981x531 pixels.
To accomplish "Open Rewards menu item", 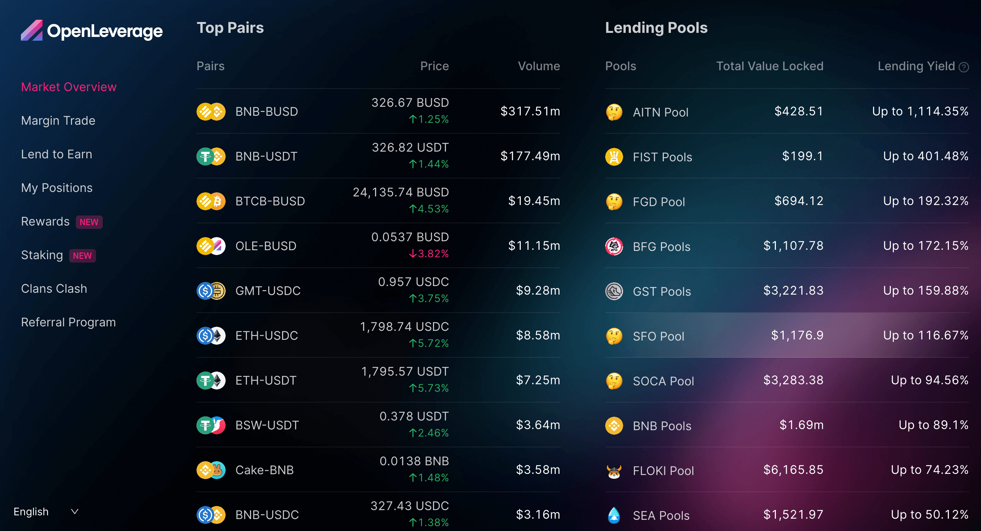I will (45, 221).
